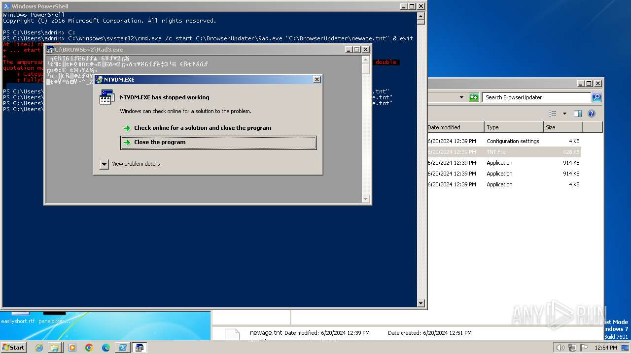
Task: Click scroll down arrow in PowerShell window
Action: 421,303
